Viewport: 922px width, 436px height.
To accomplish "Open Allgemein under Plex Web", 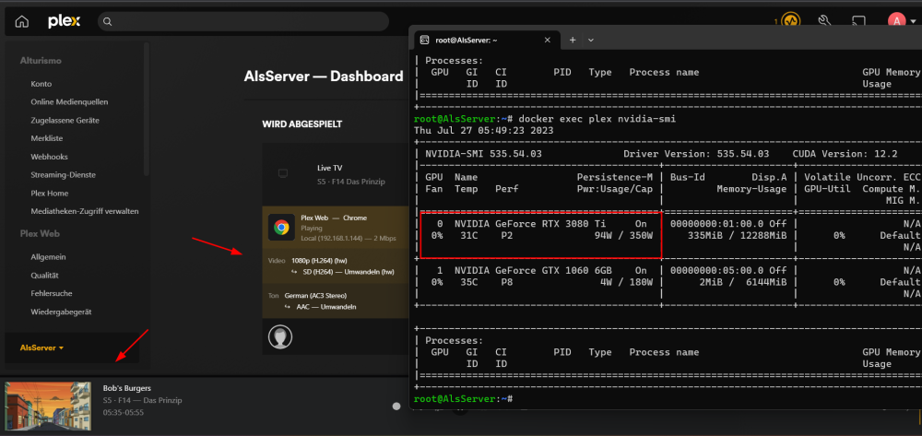I will click(48, 257).
